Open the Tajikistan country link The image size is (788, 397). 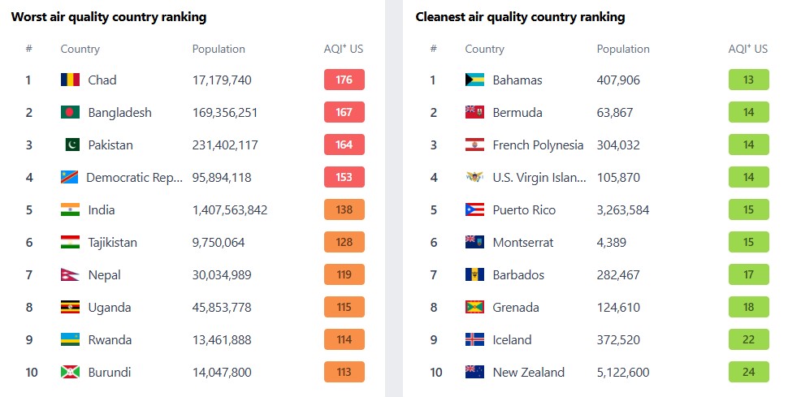pos(113,242)
